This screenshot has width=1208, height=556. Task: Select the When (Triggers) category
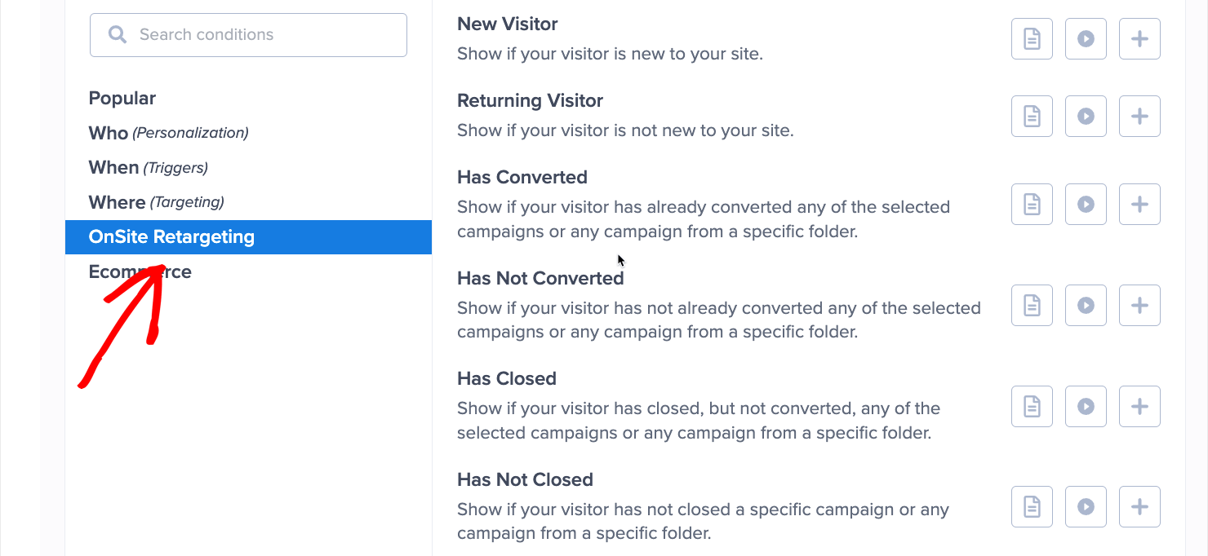[x=148, y=167]
